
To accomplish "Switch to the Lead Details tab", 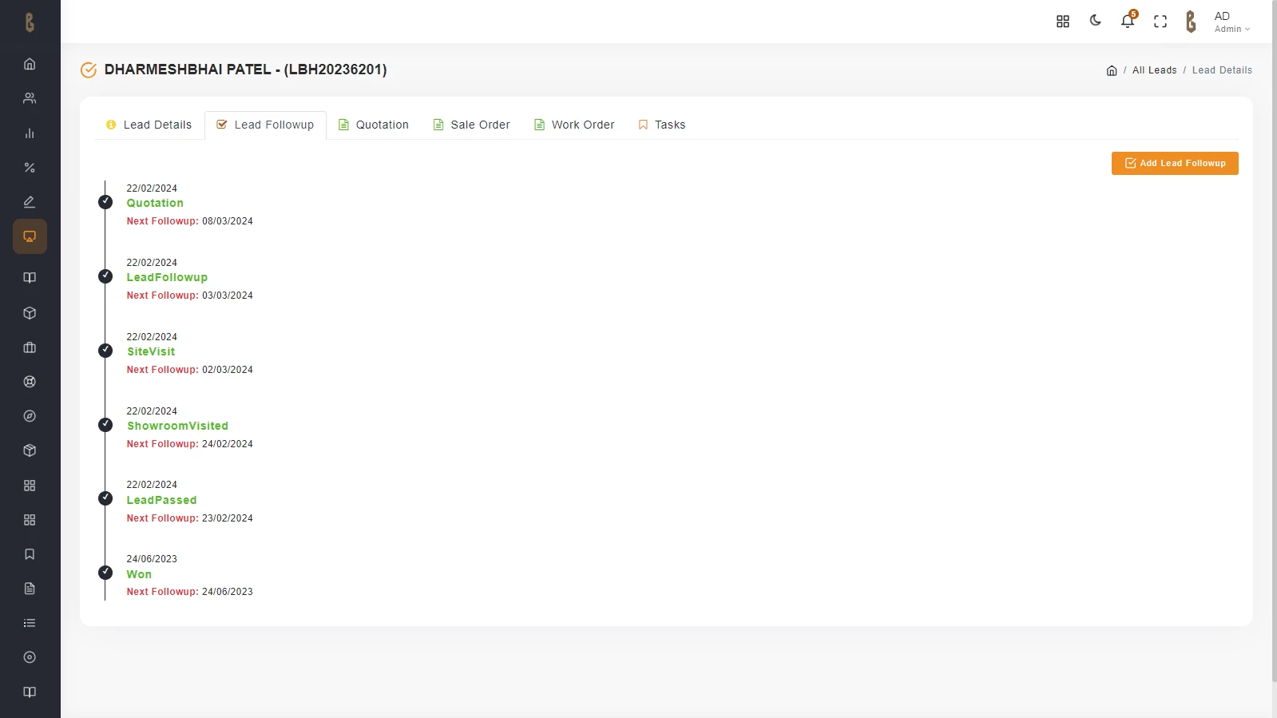I will (149, 125).
